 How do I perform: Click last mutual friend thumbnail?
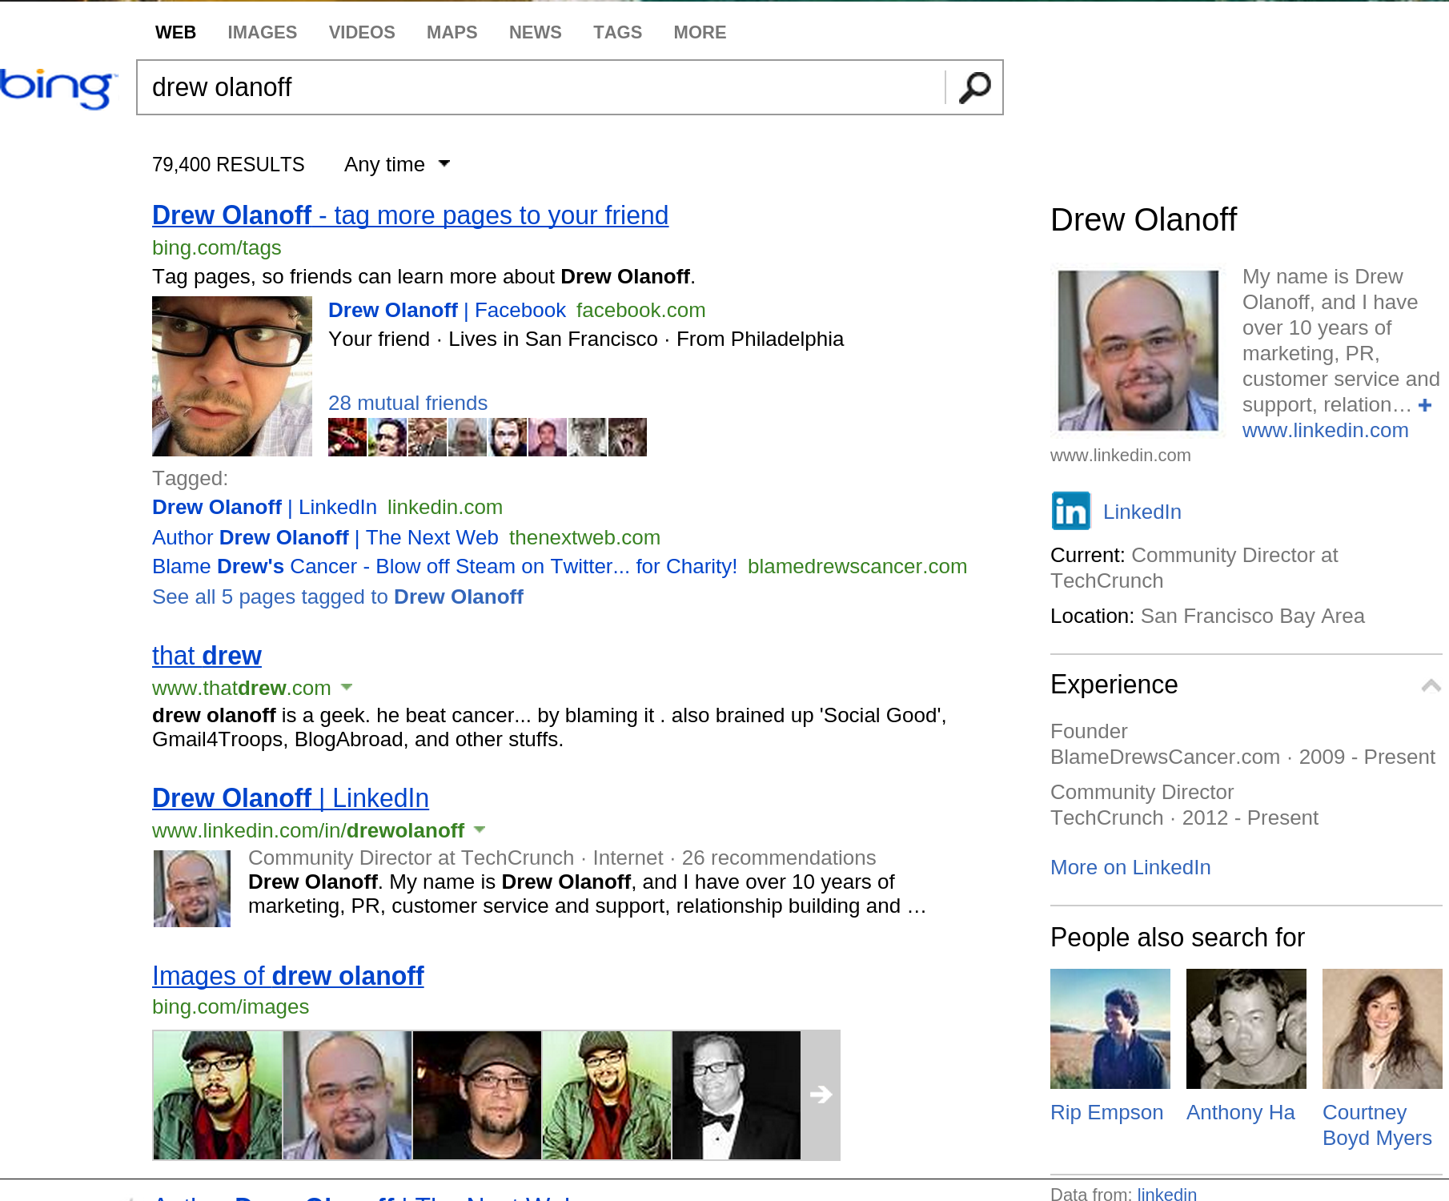[x=628, y=437]
